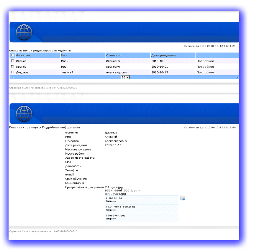
Task: Open the 9554_904d_500.jpeg link in attached documents list
Action: tap(121, 190)
